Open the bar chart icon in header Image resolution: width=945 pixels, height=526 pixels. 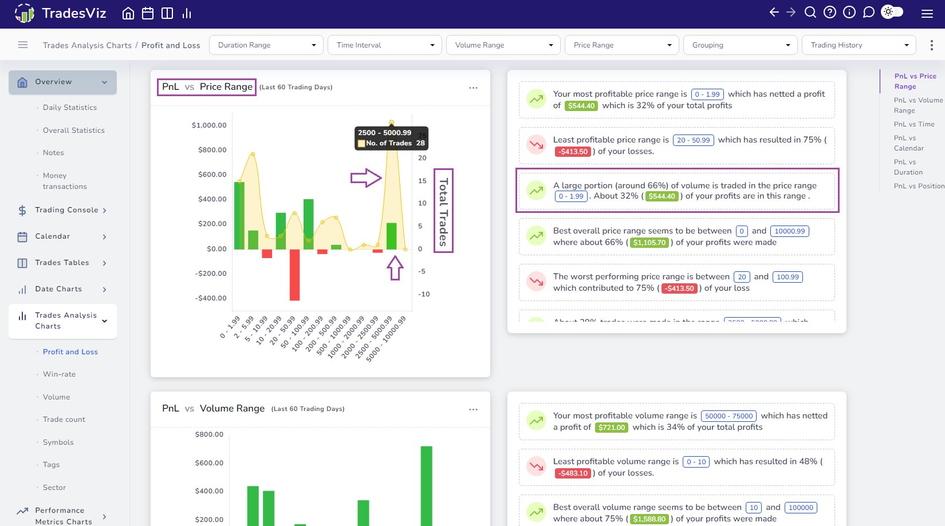point(187,13)
